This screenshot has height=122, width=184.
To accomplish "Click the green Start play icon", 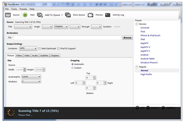I will (x=25, y=15).
